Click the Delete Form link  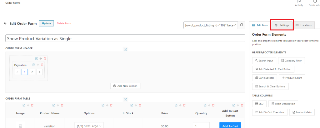coord(64,23)
